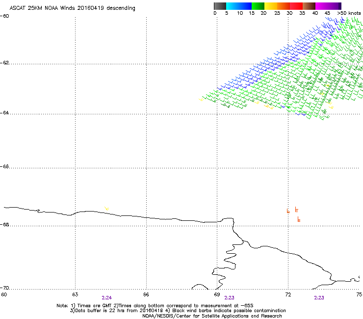The image size is (363, 319).
Task: Click the longitude label '75'
Action: tap(359, 294)
